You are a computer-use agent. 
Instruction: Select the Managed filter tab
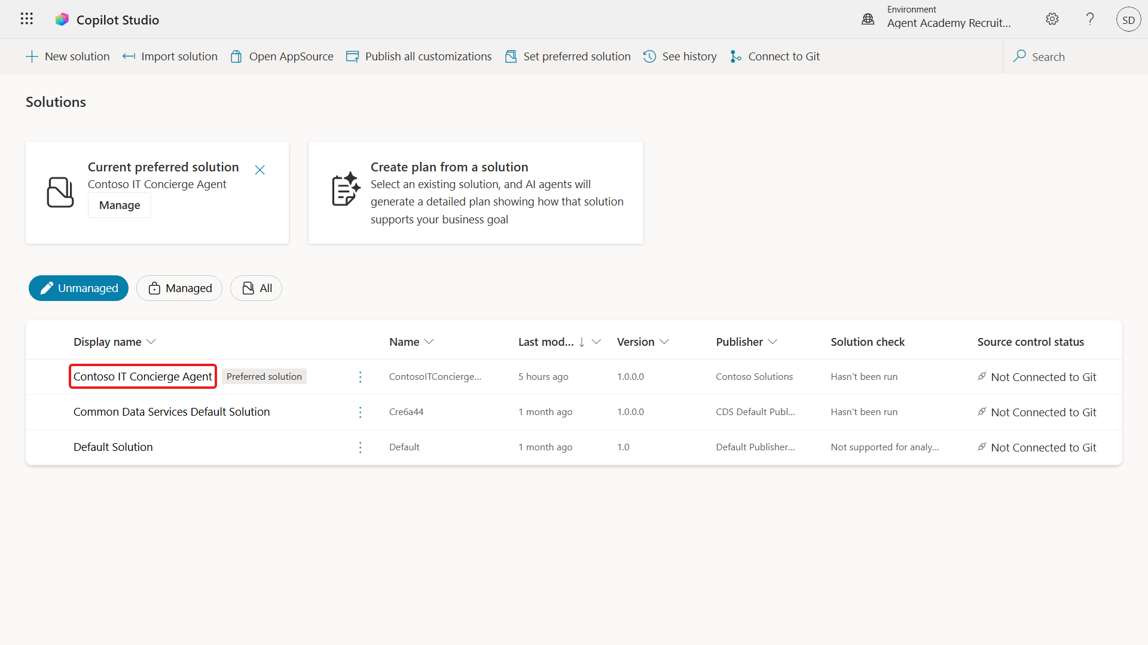179,288
